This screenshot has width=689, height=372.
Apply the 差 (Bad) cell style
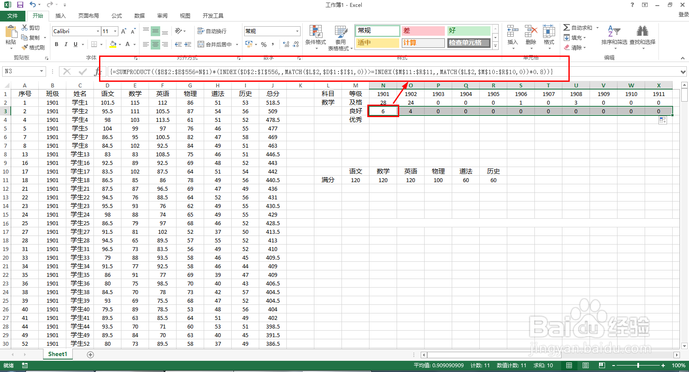tap(423, 31)
